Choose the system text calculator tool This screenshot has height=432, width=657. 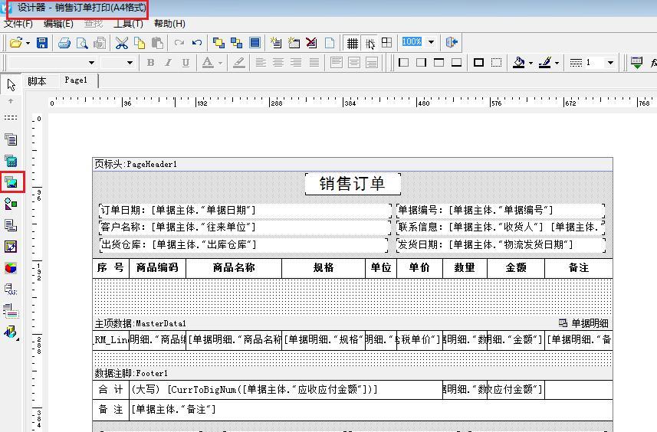click(11, 161)
